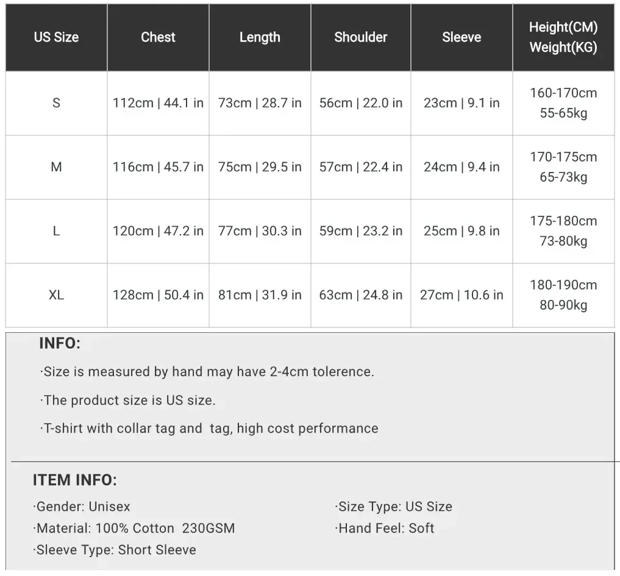The image size is (620, 576).
Task: Click the L size row label
Action: [56, 231]
